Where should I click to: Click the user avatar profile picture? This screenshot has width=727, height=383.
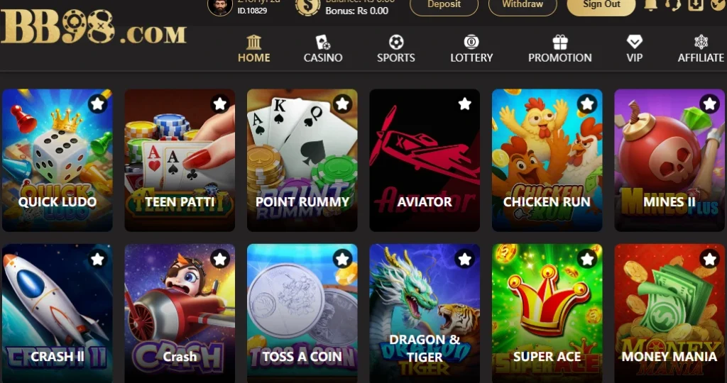tap(220, 7)
